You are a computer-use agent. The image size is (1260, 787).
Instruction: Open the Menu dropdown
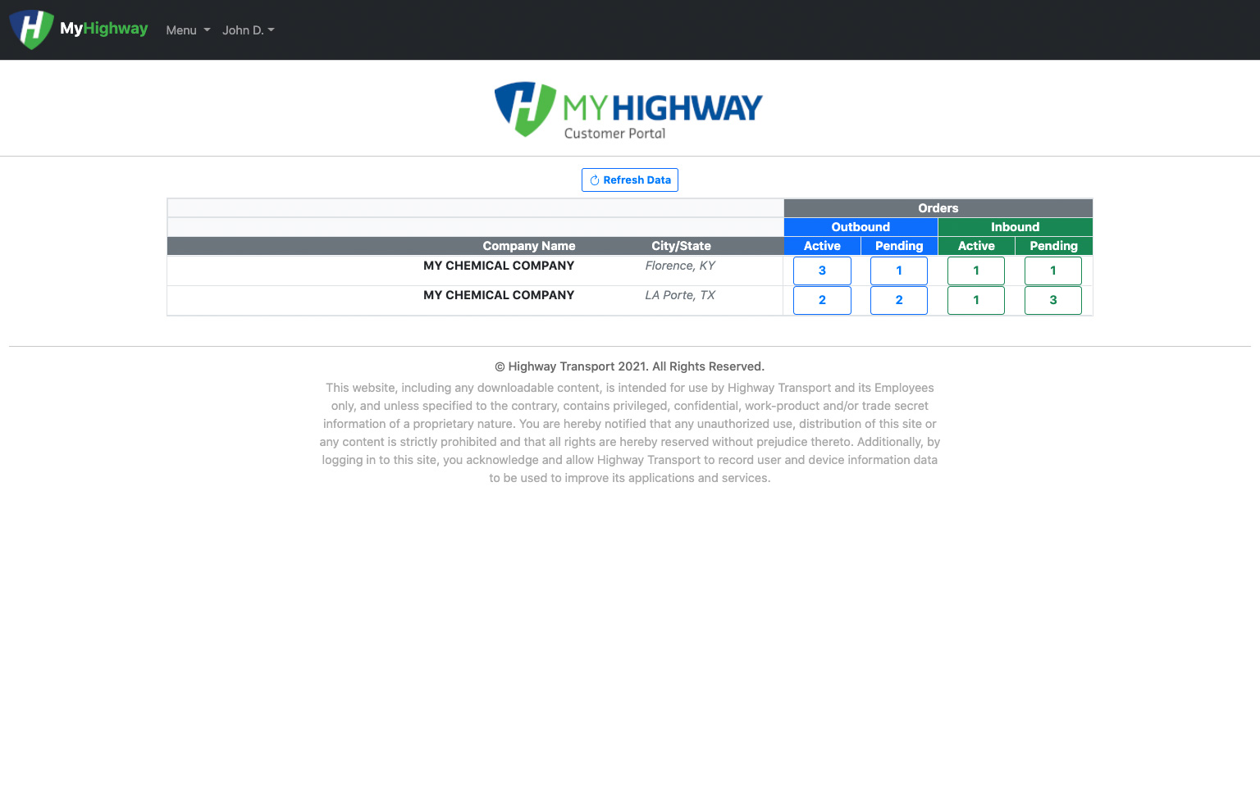point(188,30)
